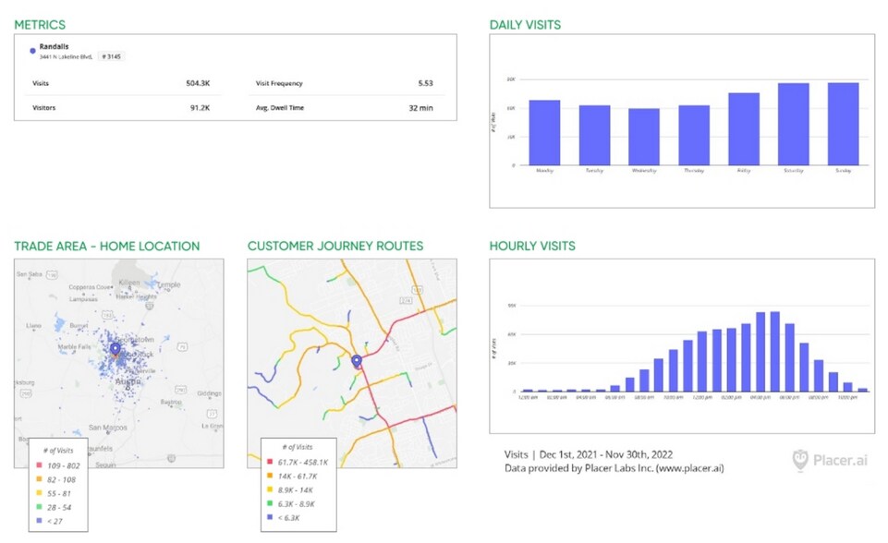Click the blue < 27 legend swatch
Screen dimensions: 888x543
41,521
